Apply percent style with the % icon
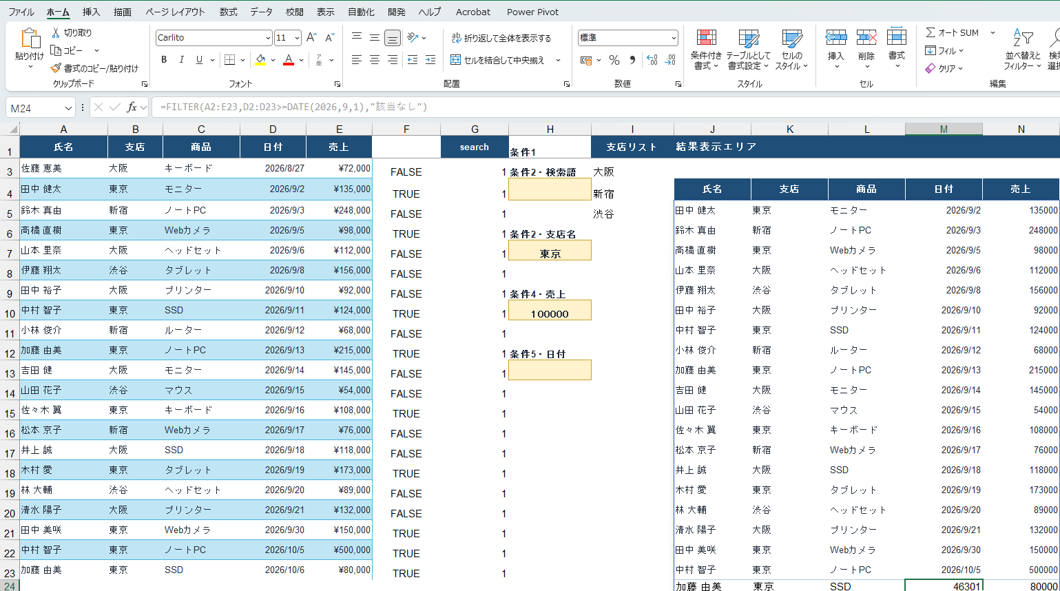The image size is (1060, 591). (x=614, y=60)
